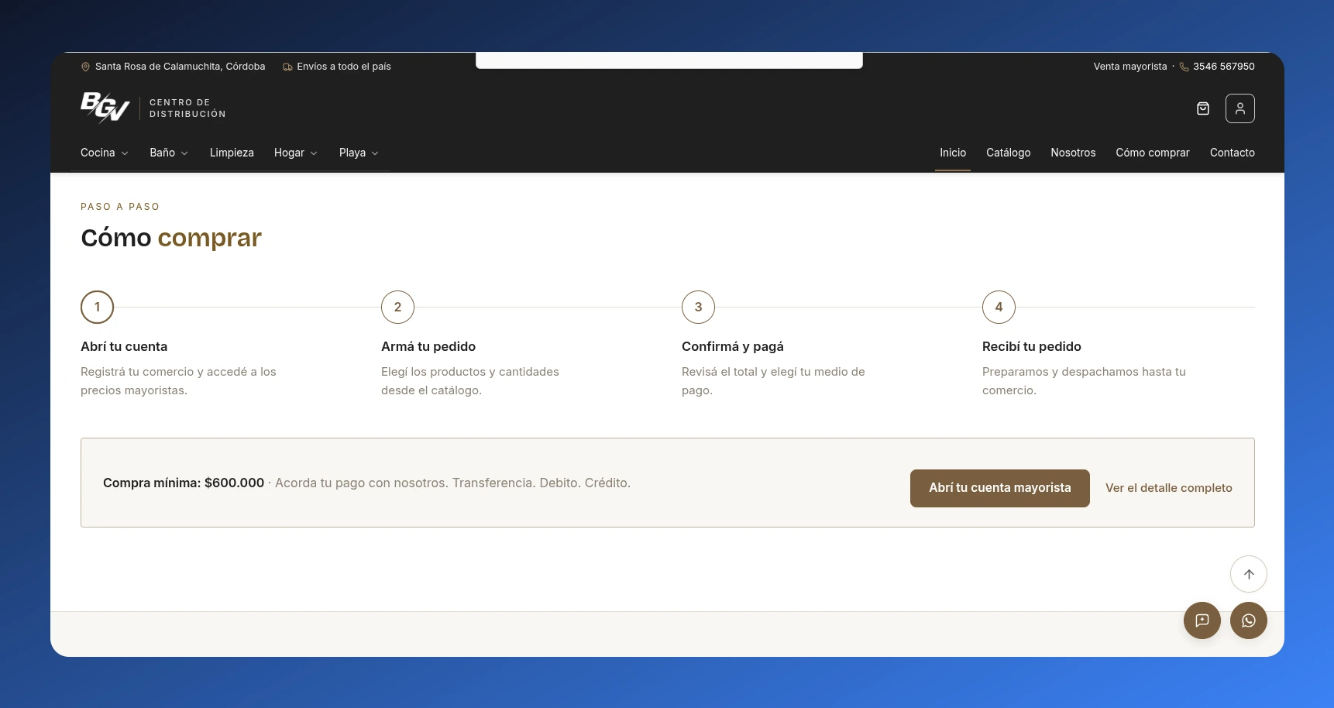The image size is (1334, 708).
Task: Click step 2 circle
Action: tap(397, 307)
